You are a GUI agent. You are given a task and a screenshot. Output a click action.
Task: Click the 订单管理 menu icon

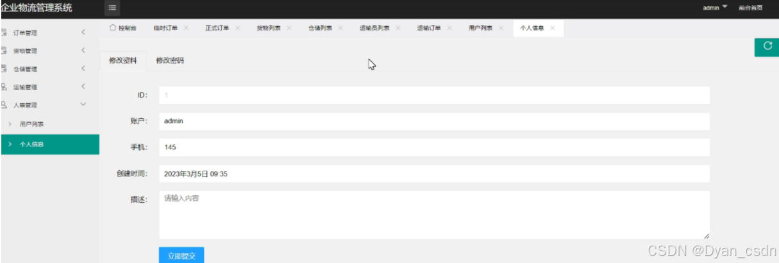pos(4,32)
